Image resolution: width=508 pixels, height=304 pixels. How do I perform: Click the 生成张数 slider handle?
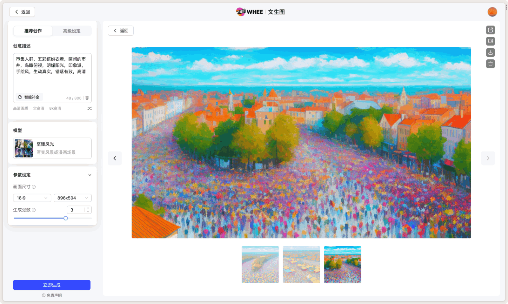[66, 218]
